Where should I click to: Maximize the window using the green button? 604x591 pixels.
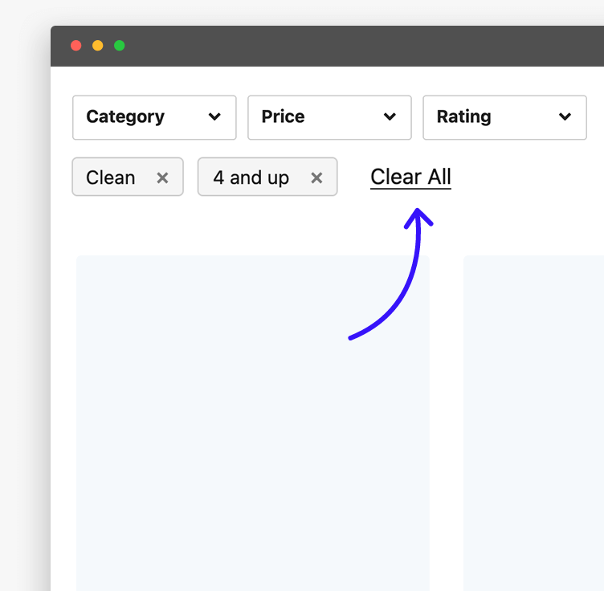[x=119, y=46]
